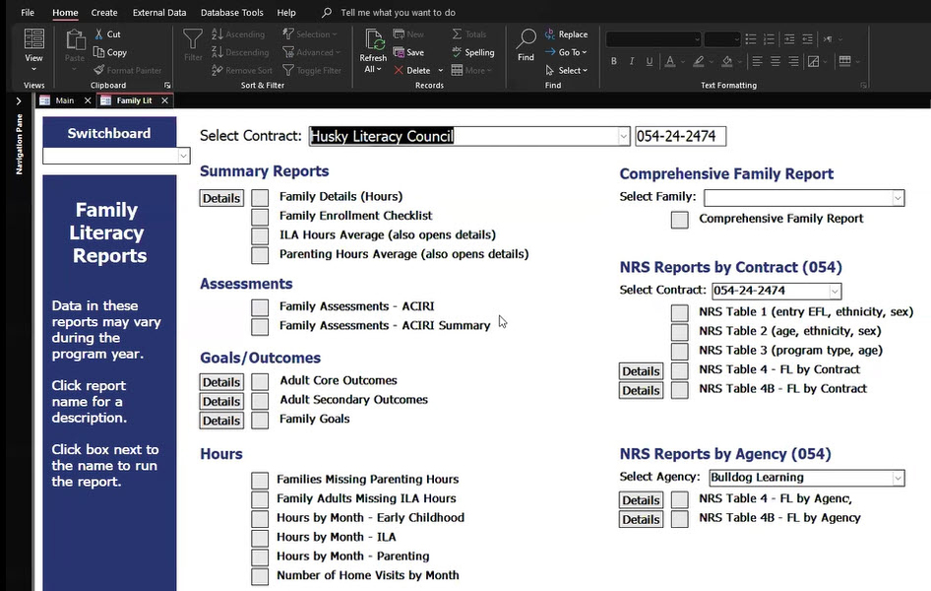Viewport: 931px width, 591px height.
Task: Click Details button beside Family Goals
Action: tap(221, 421)
